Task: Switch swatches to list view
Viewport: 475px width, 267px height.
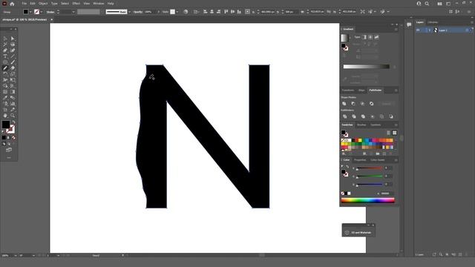Action: 388,133
